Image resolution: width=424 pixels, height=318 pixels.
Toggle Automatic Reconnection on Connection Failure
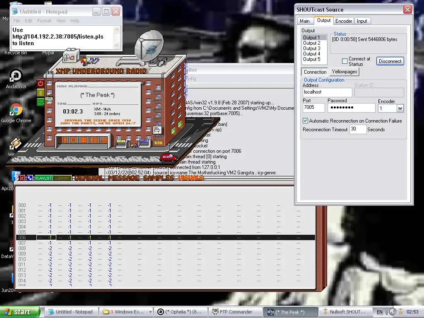point(305,120)
